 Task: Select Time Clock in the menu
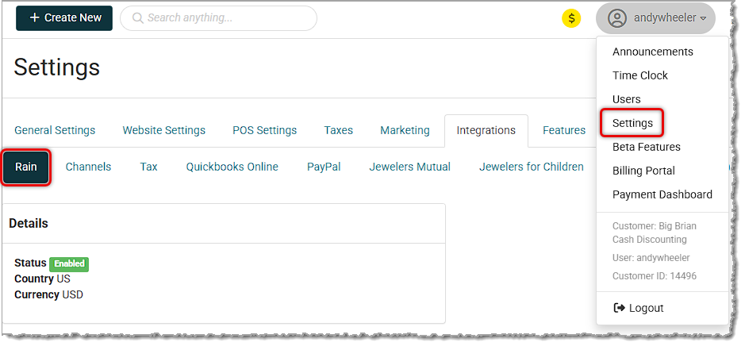point(639,75)
